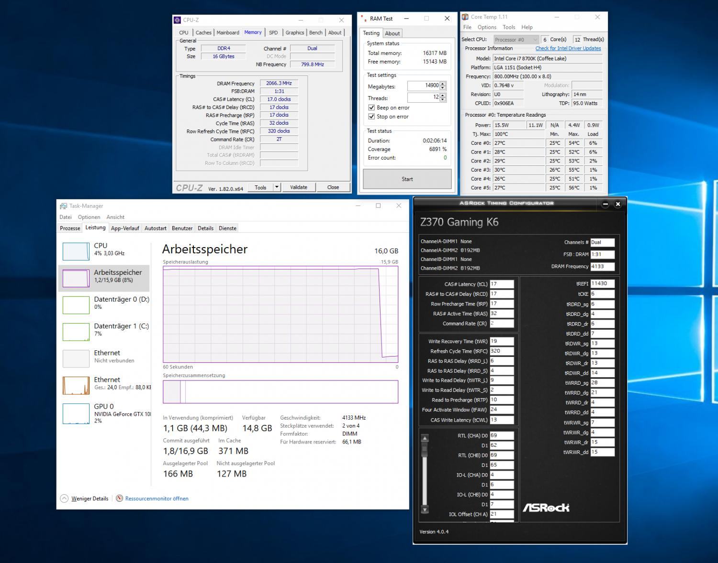Collapse with Weniger Details chevron icon
Image resolution: width=718 pixels, height=563 pixels.
point(64,498)
